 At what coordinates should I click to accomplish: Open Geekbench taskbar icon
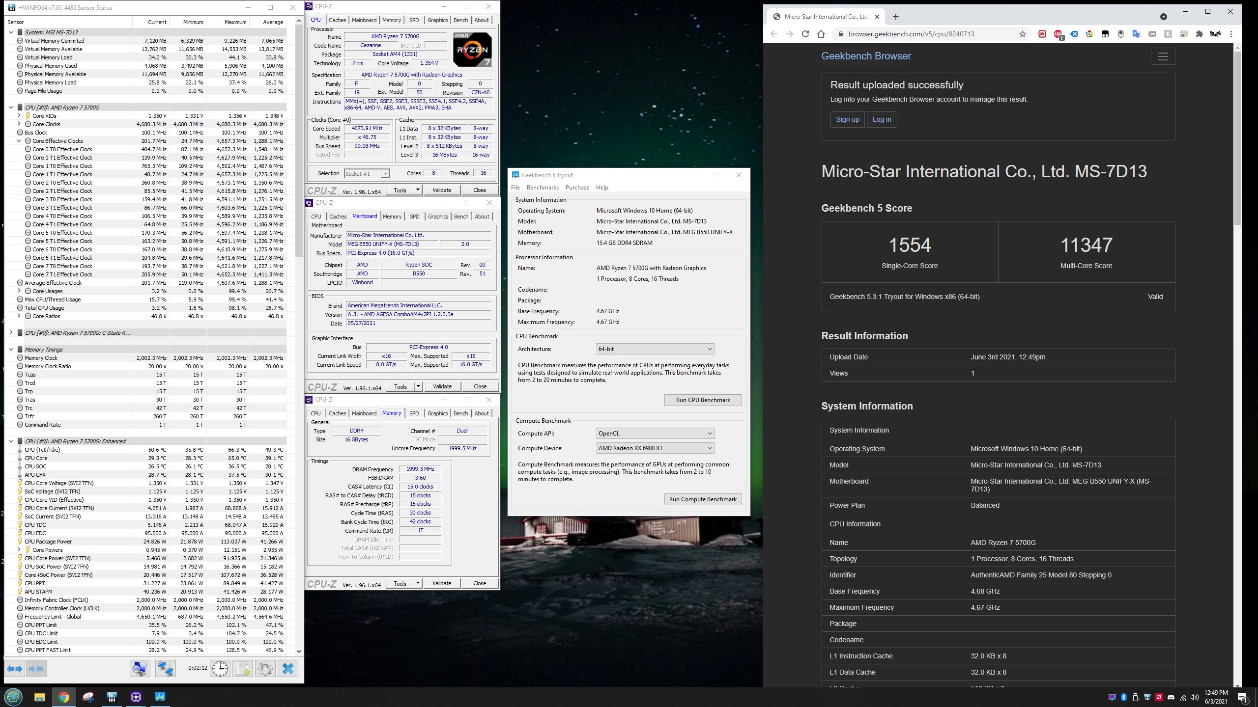coord(160,697)
